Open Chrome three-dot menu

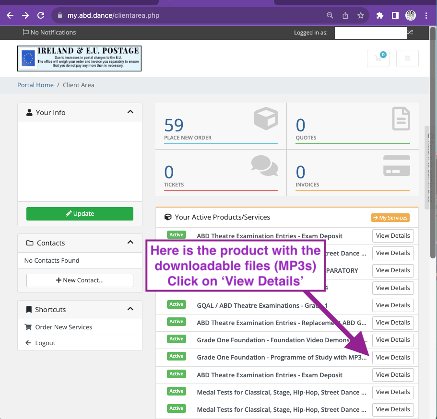(x=426, y=15)
